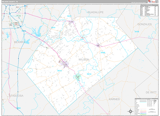This screenshot has width=160, height=116.
Task: Select the DE WITT county label
Action: point(151,93)
